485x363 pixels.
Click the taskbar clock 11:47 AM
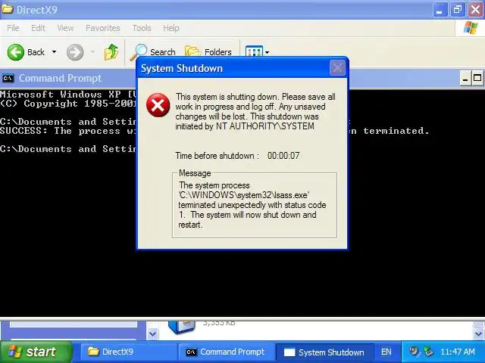pos(458,352)
